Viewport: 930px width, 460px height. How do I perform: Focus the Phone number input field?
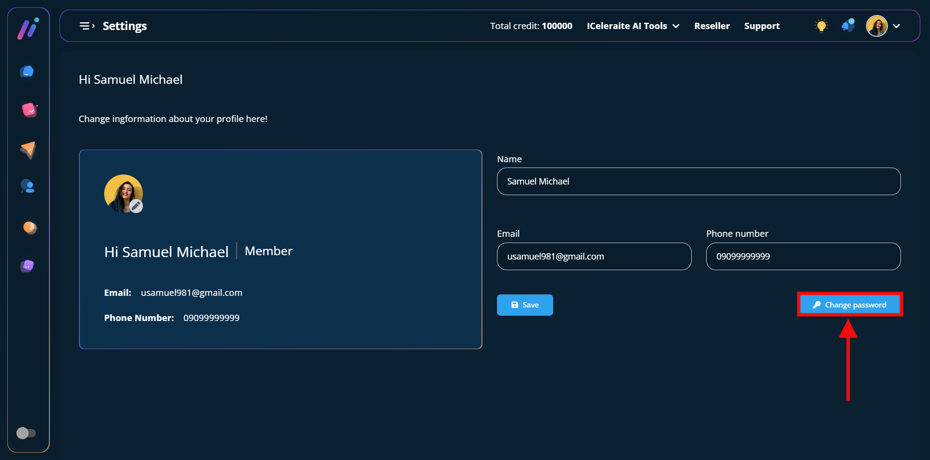click(803, 257)
